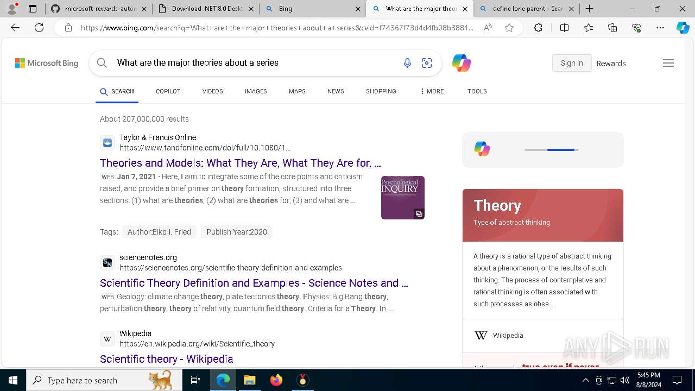Click Copilot loading progress bar card

pyautogui.click(x=543, y=150)
